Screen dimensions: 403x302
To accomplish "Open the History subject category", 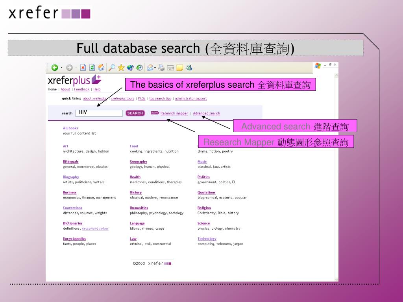I will tap(136, 192).
